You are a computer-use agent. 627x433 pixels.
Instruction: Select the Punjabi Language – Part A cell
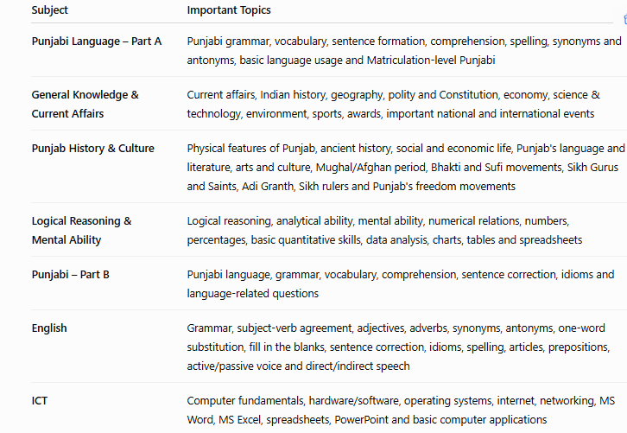point(97,41)
